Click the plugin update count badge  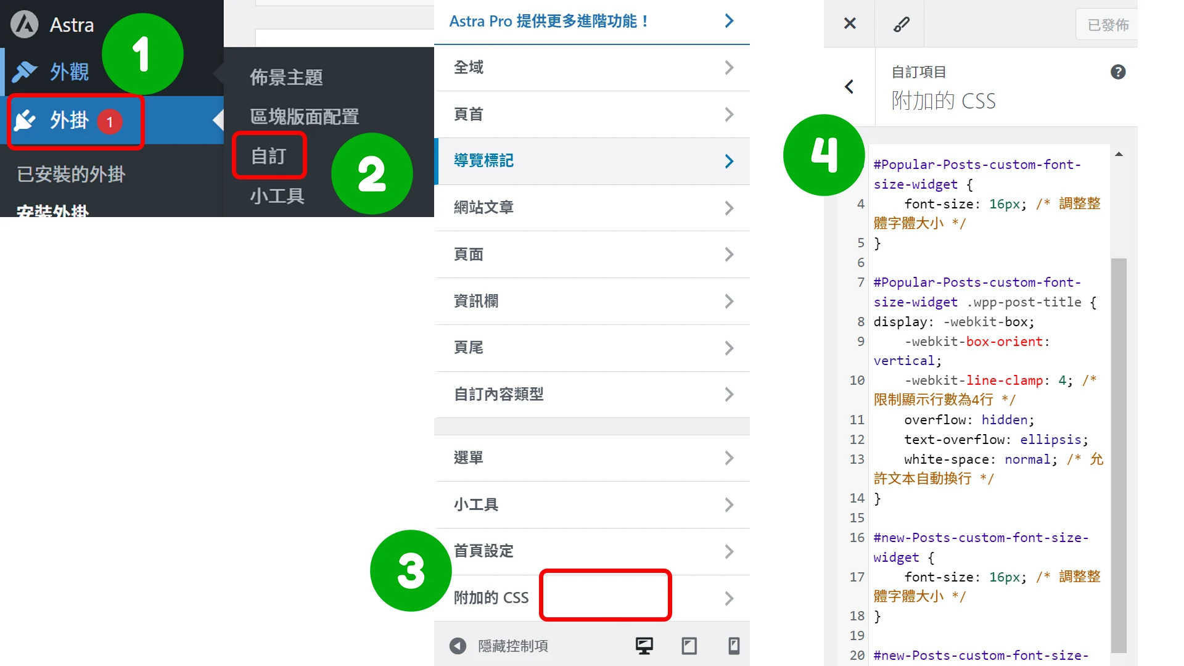[110, 121]
